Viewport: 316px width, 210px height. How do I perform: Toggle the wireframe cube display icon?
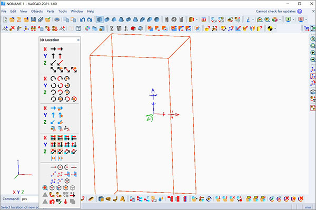point(78,28)
